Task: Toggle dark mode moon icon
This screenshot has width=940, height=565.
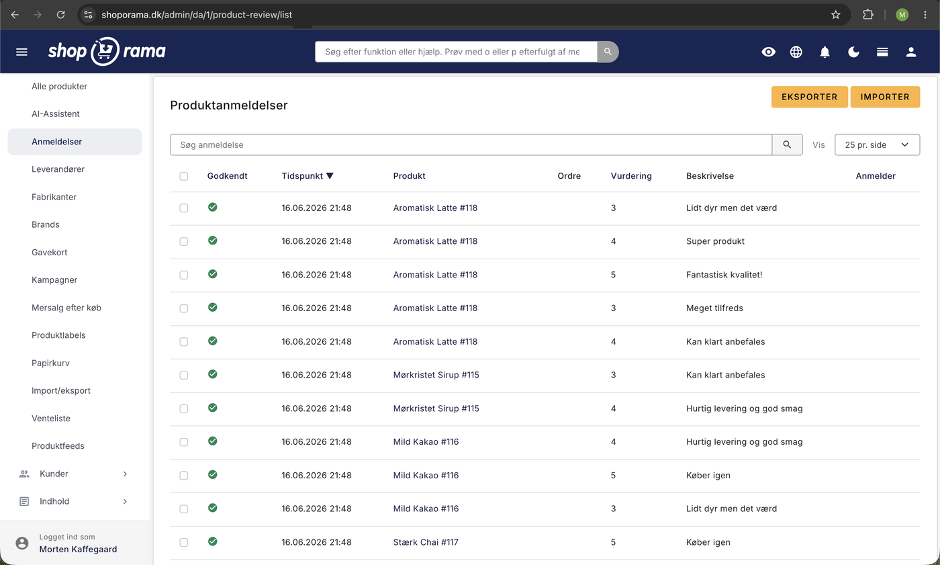Action: click(x=854, y=52)
